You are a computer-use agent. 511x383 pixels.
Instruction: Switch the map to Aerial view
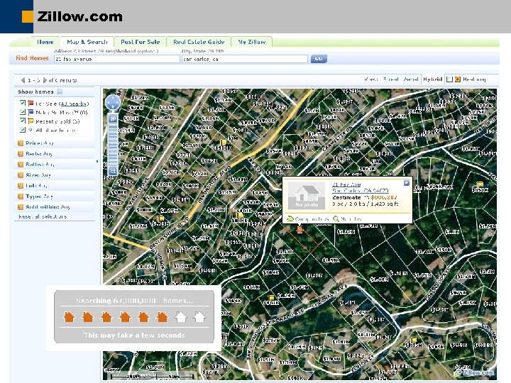[x=411, y=79]
